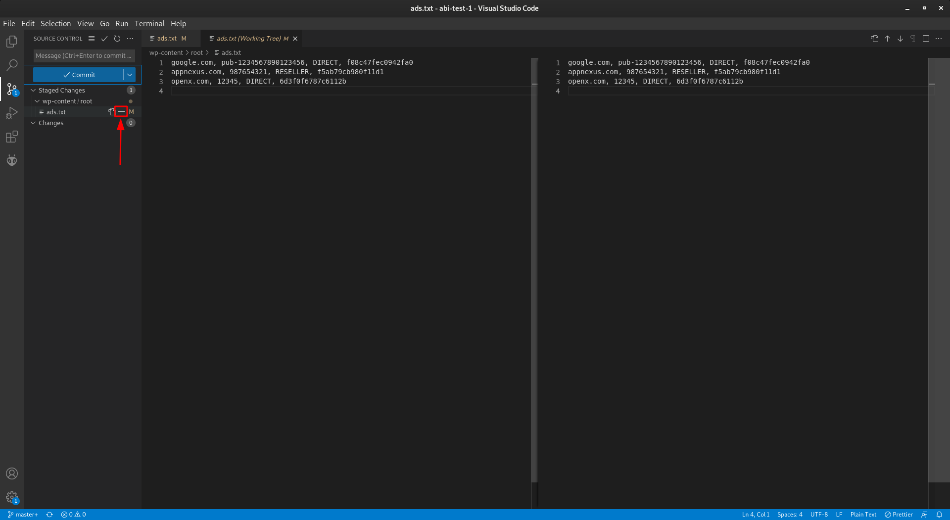Open the Edit menu
This screenshot has height=520, width=950.
(x=28, y=23)
